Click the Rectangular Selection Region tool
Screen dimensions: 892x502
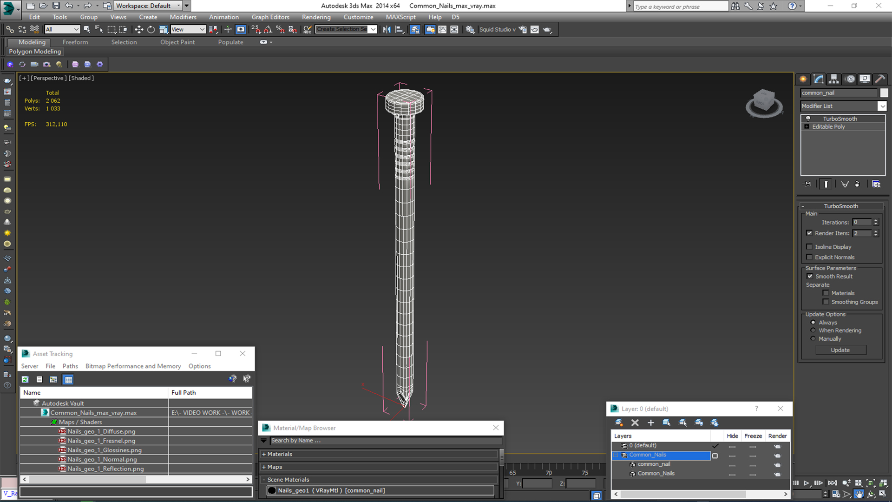111,29
